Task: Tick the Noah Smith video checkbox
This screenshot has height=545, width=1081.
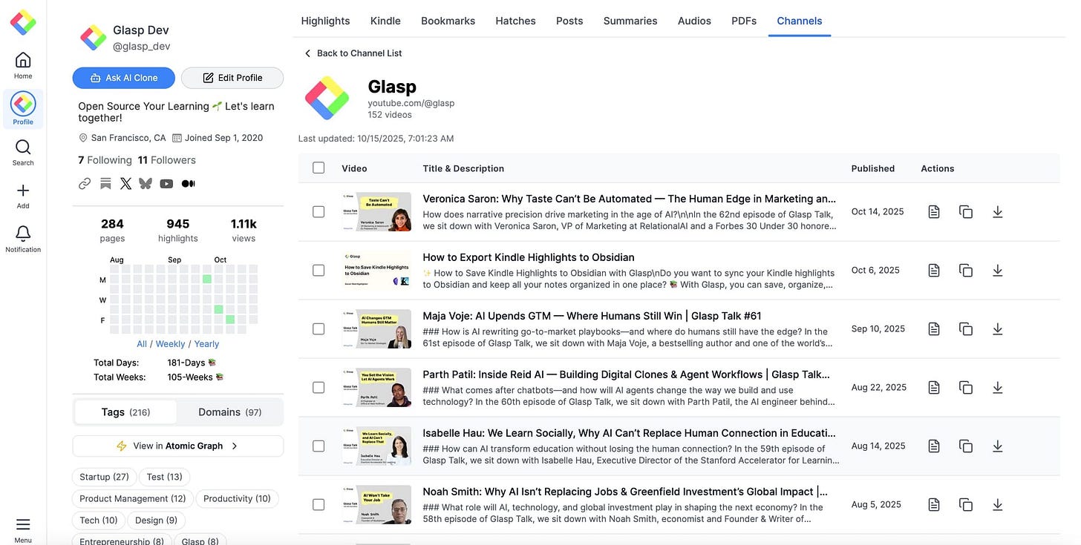Action: click(319, 504)
